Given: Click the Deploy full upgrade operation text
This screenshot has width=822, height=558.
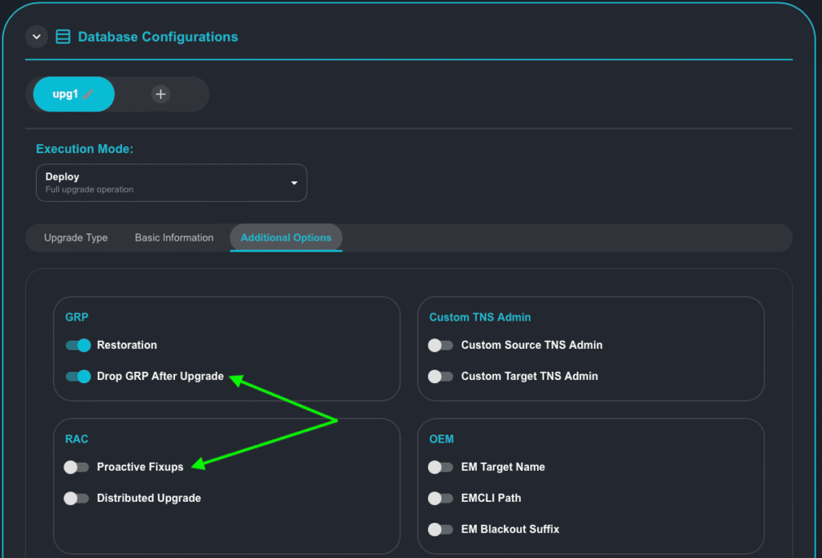Looking at the screenshot, I should click(89, 183).
